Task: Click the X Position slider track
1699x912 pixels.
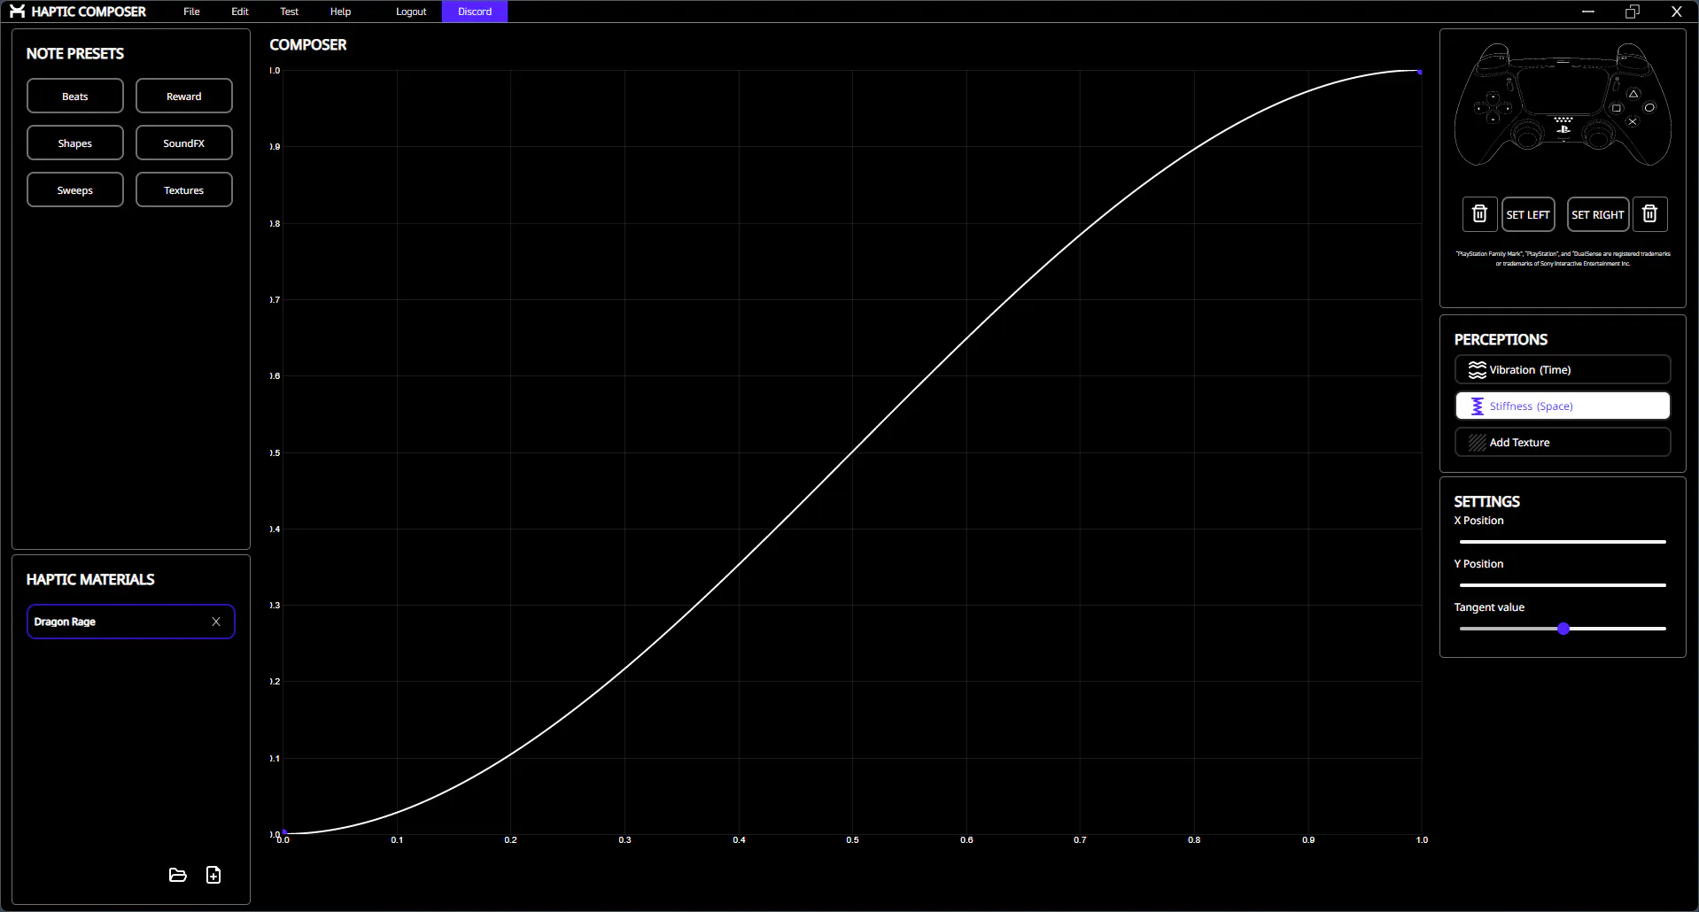Action: pyautogui.click(x=1563, y=542)
